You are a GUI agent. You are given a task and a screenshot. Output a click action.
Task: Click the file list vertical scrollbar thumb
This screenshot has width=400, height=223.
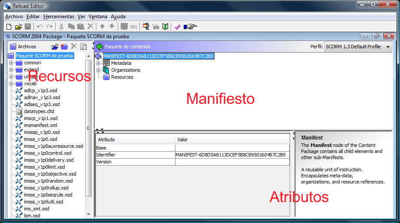coord(89,128)
